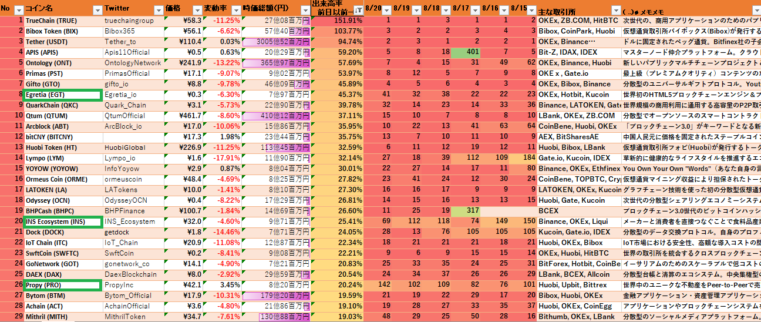Click the Propy (PRO) coin name cell
Screen dimensions: 761x322
point(62,285)
